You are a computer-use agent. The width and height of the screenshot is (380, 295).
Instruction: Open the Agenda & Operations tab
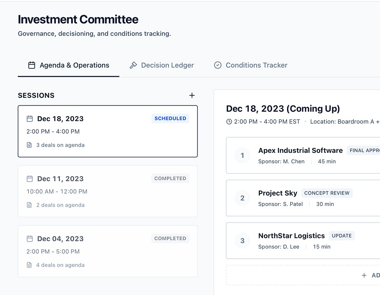pos(68,65)
